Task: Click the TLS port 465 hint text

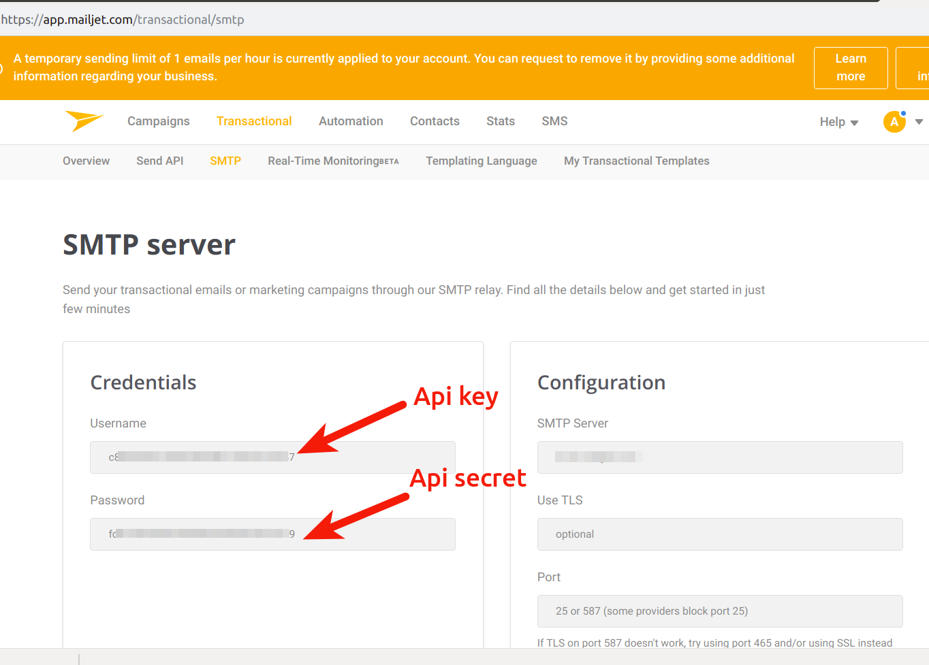Action: (714, 643)
